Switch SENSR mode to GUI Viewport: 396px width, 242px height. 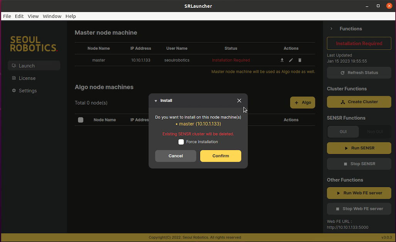(343, 132)
